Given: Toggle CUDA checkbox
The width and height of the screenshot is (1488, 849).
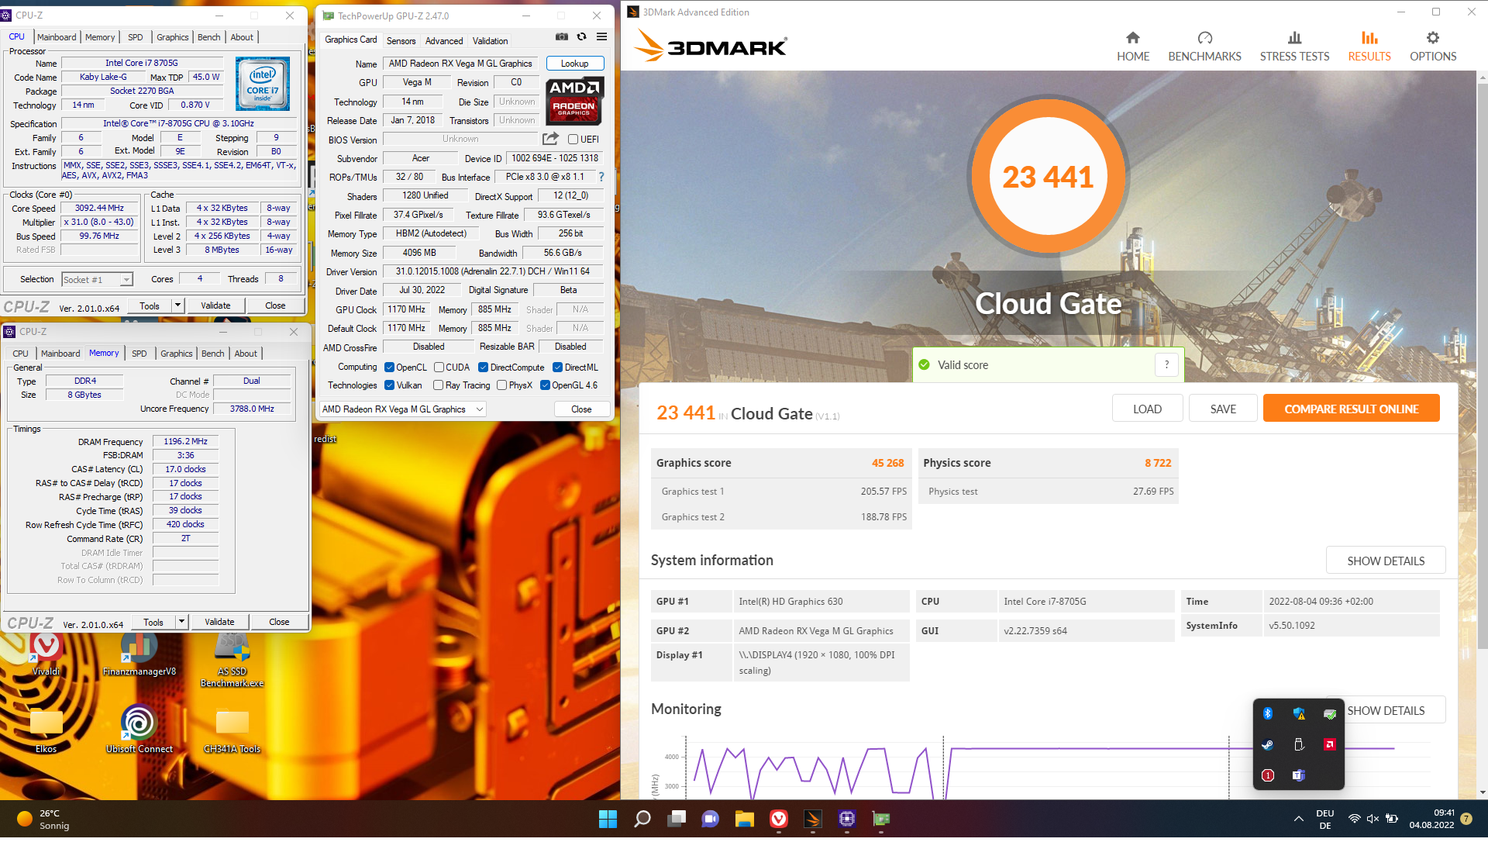Looking at the screenshot, I should 439,368.
